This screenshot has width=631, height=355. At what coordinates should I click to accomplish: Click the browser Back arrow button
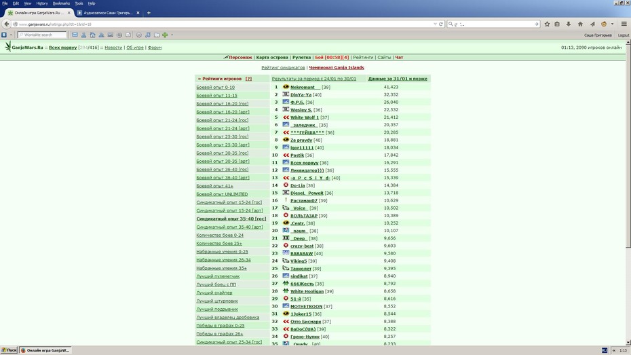pyautogui.click(x=6, y=24)
